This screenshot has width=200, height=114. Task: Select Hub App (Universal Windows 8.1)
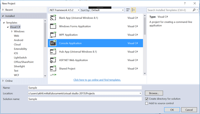78,52
